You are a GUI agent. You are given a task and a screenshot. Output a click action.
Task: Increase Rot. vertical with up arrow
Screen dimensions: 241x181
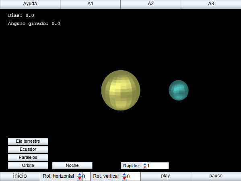coord(124,174)
